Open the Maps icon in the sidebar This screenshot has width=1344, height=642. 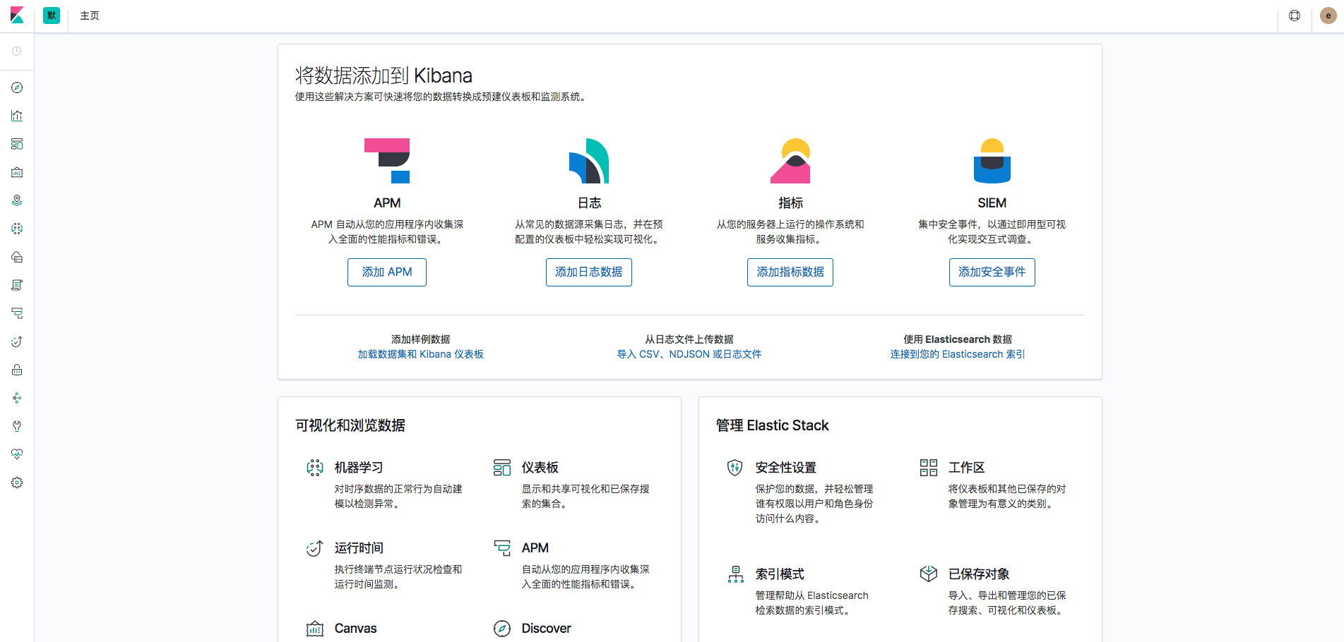17,200
